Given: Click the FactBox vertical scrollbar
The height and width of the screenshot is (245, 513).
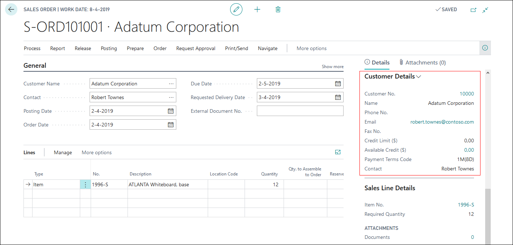Looking at the screenshot, I should [x=488, y=216].
